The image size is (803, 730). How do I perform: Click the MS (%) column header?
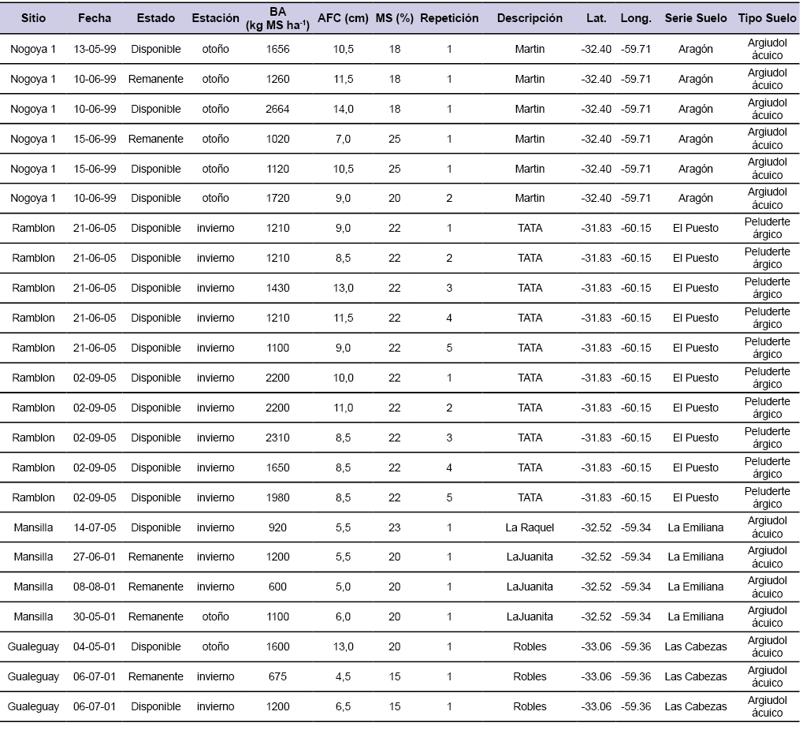coord(394,18)
